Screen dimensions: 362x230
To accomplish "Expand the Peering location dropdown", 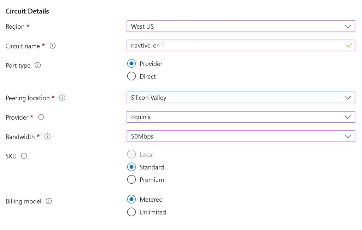I will coord(241,98).
